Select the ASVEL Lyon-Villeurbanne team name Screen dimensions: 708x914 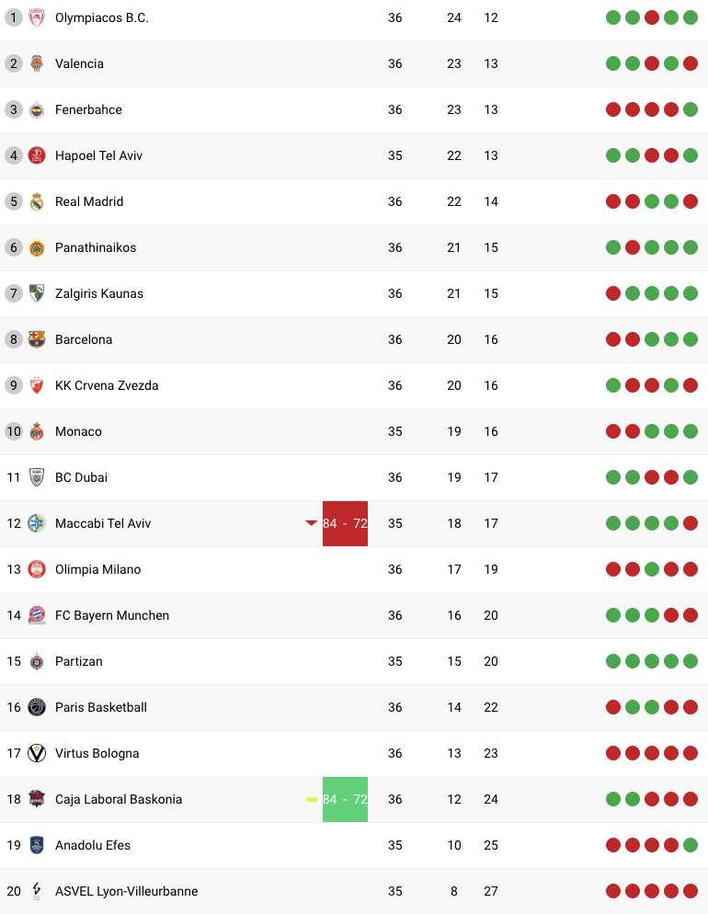[x=126, y=891]
